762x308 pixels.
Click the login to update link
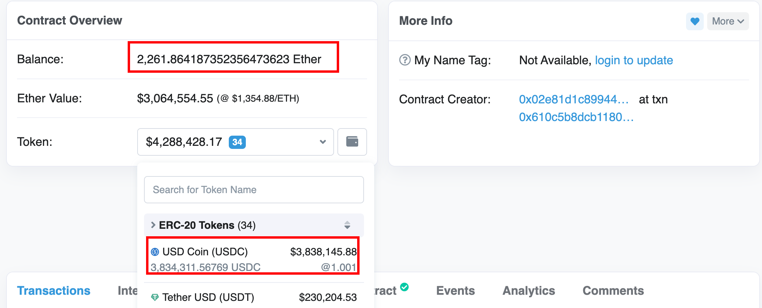[634, 60]
